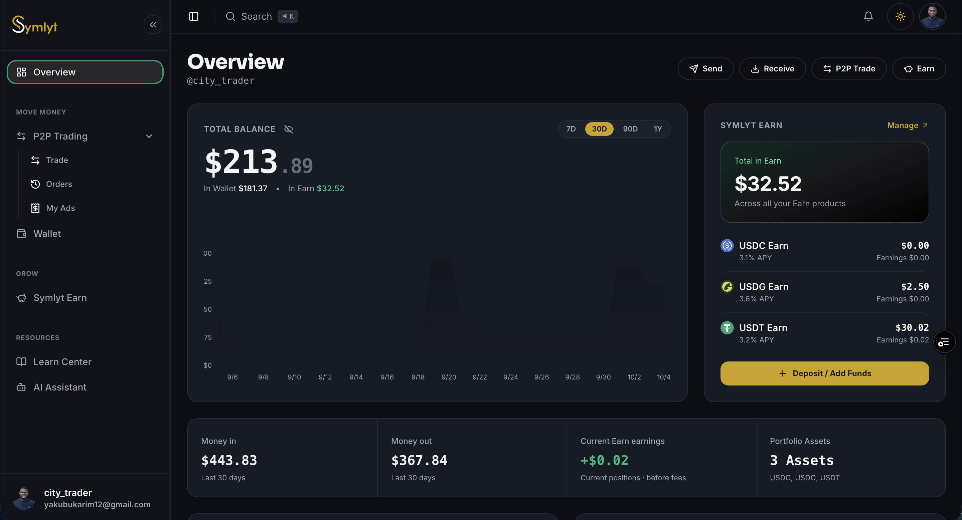Open Orders in the sidebar
Viewport: 962px width, 520px height.
(59, 184)
